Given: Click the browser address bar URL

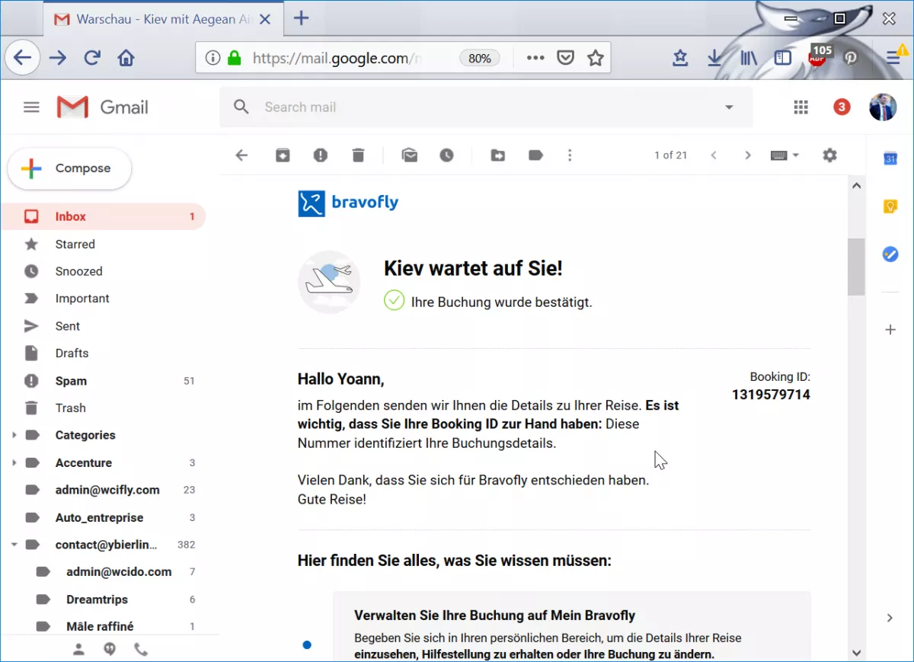Looking at the screenshot, I should click(x=335, y=58).
